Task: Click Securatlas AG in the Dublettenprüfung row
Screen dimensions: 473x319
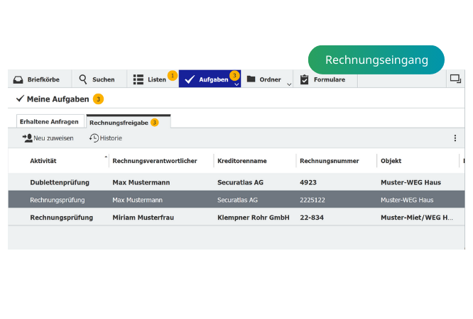Action: tap(241, 182)
